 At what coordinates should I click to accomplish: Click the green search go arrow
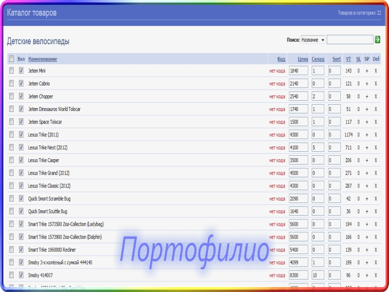point(377,39)
